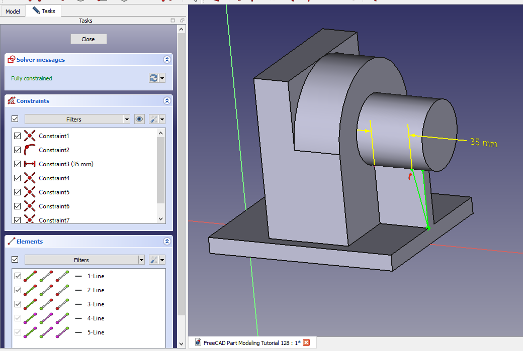Image resolution: width=523 pixels, height=351 pixels.
Task: Click the end point icon of 3-Line
Action: click(62, 304)
